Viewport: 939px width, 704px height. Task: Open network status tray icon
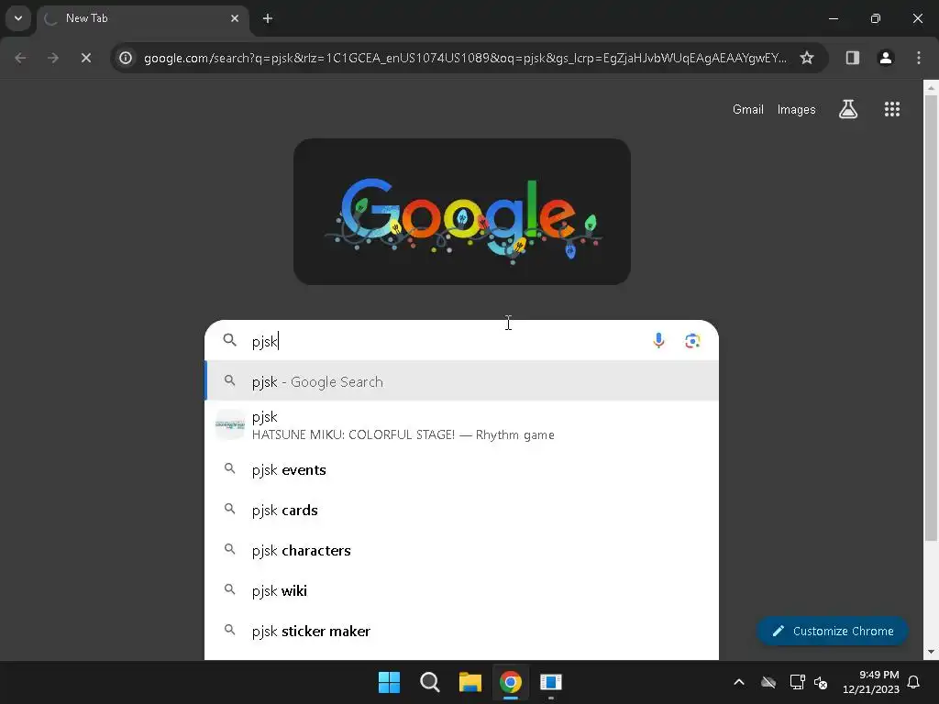pyautogui.click(x=797, y=682)
